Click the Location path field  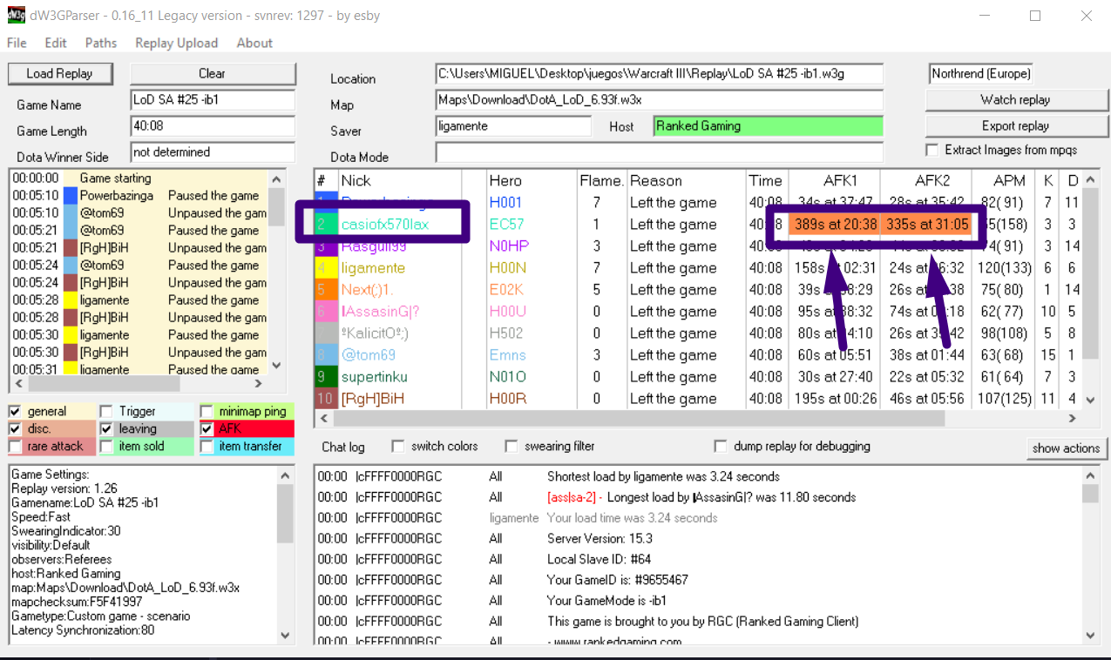point(659,74)
